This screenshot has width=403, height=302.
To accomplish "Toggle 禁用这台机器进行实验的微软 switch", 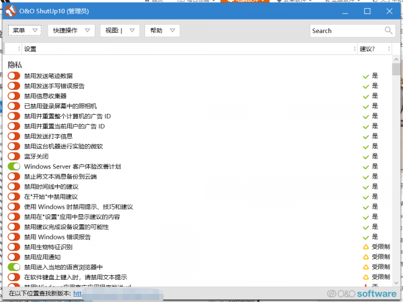I will 14,146.
